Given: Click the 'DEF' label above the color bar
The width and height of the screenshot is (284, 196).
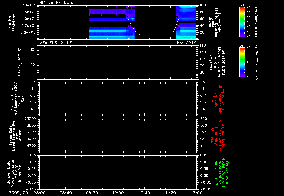Looking at the screenshot, I should pyautogui.click(x=242, y=46).
